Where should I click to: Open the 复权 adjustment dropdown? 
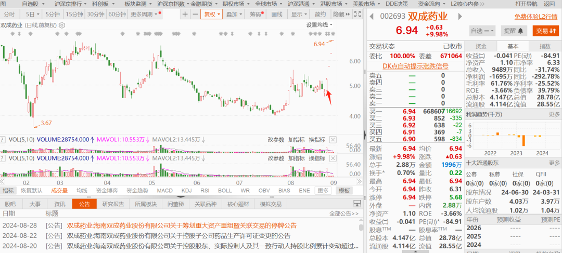pyautogui.click(x=211, y=15)
